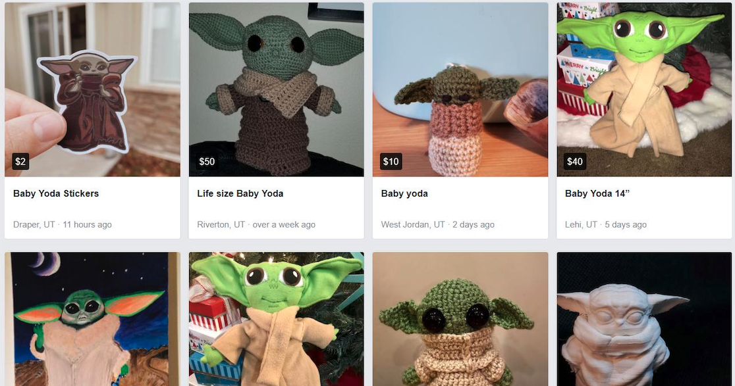Click the $40 price tag
Viewport: 735px width, 386px height.
(575, 161)
